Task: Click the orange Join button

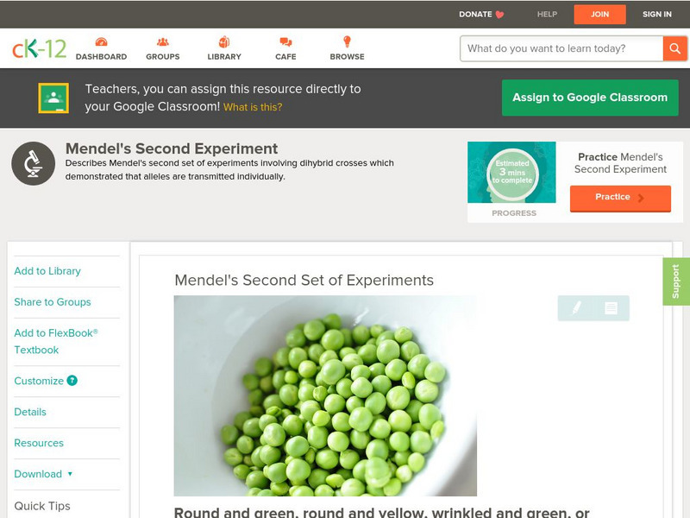Action: (x=599, y=14)
